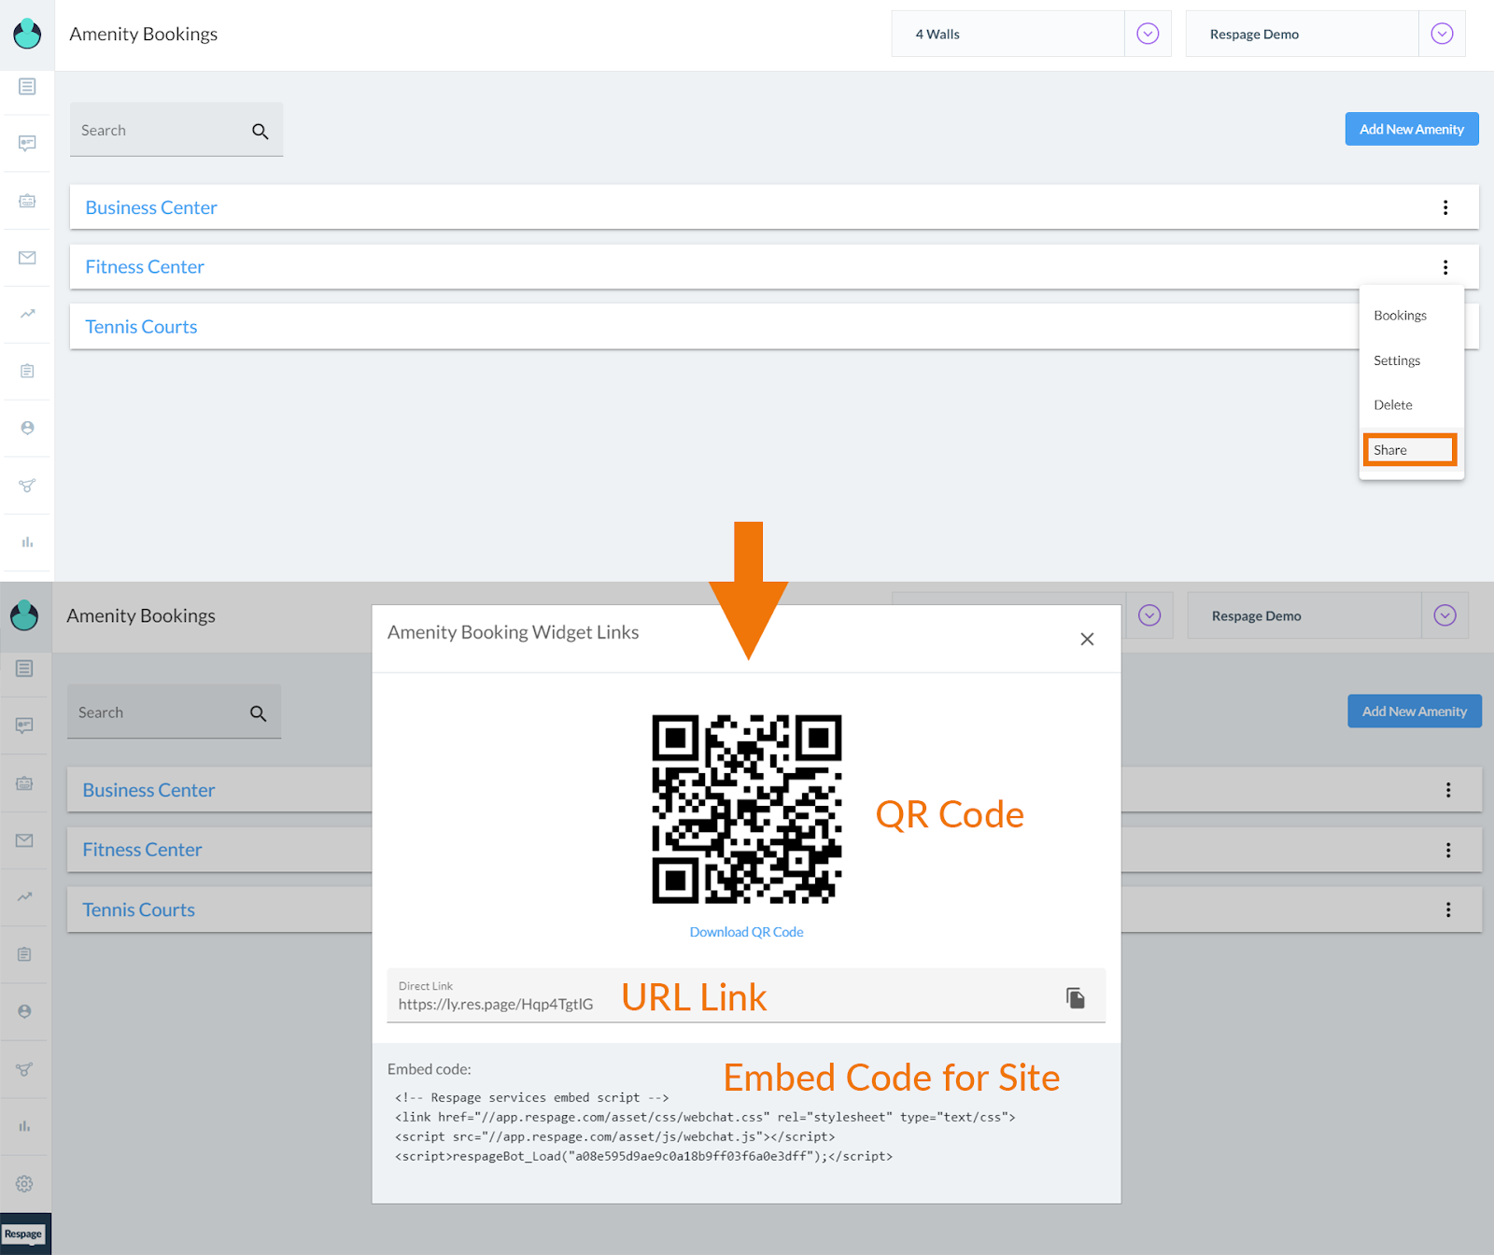Open Tennis Courts link in the top undimmed view
The image size is (1494, 1255).
(141, 327)
